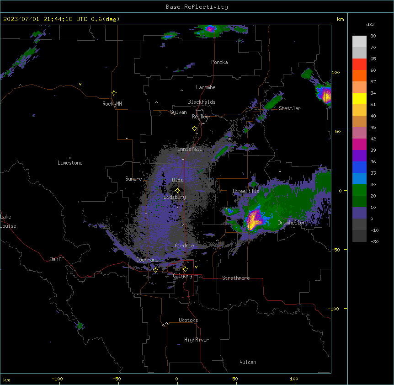
Task: Click the Blackfalds city label
Action: click(x=202, y=102)
